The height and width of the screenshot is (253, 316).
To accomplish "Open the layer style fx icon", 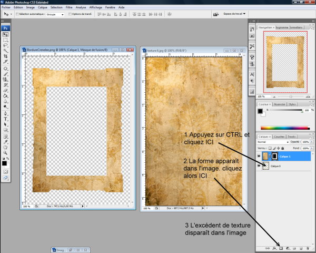I will (x=274, y=247).
